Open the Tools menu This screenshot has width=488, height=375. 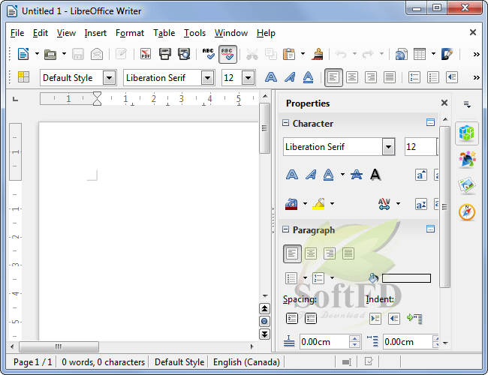[194, 33]
